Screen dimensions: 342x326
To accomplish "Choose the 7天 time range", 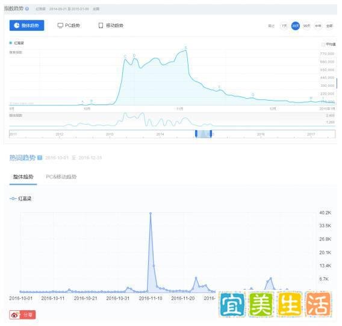I will [x=284, y=26].
